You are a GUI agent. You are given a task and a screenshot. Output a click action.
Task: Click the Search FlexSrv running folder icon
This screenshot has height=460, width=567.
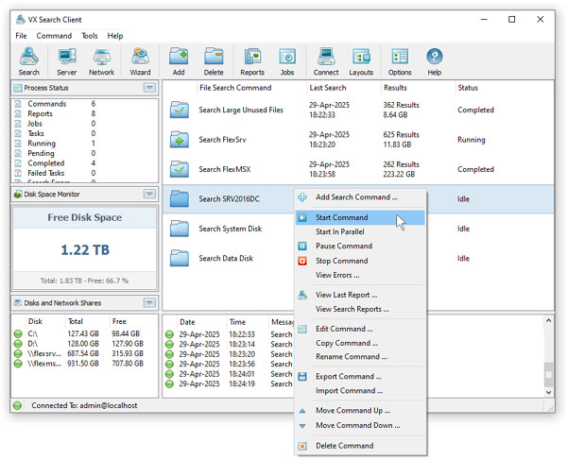[180, 140]
